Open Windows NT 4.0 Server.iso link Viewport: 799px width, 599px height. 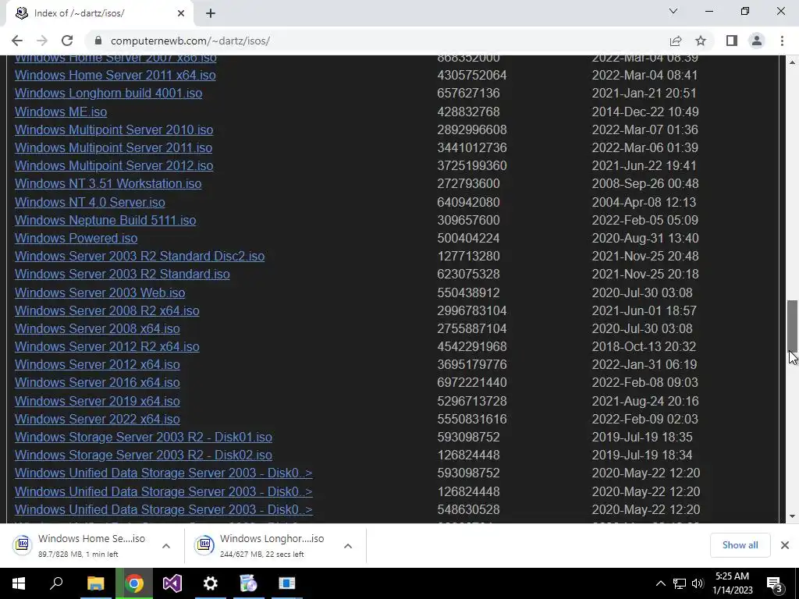click(x=90, y=202)
